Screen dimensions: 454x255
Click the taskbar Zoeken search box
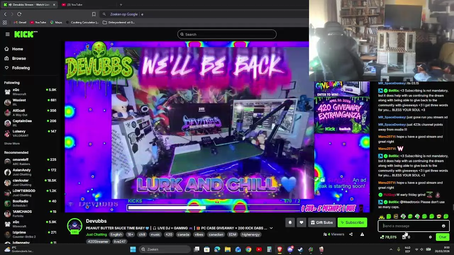pyautogui.click(x=164, y=249)
